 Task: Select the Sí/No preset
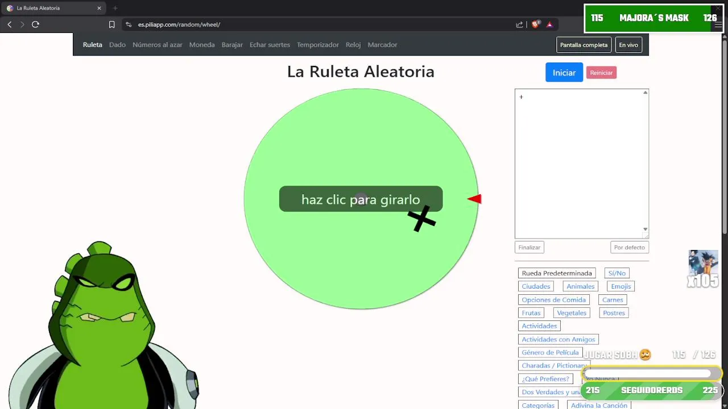[x=617, y=273]
